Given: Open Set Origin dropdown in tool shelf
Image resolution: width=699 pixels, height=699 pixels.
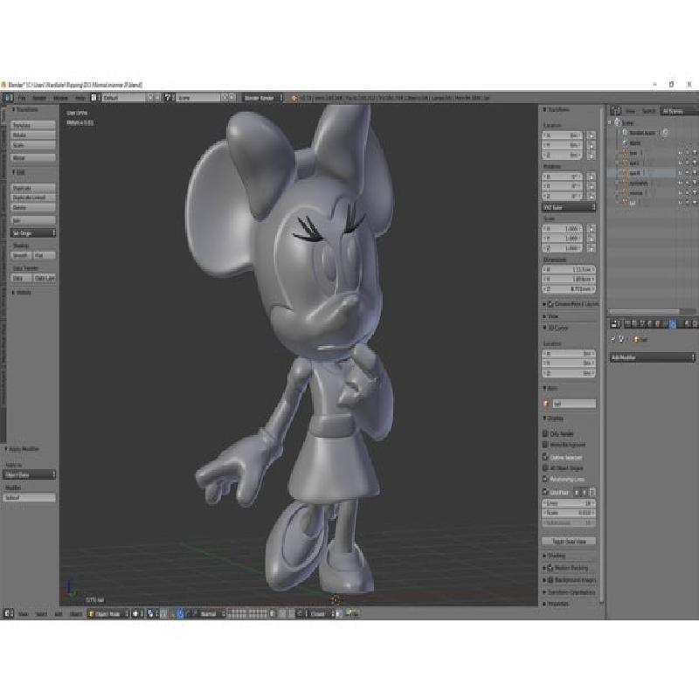Looking at the screenshot, I should (33, 233).
